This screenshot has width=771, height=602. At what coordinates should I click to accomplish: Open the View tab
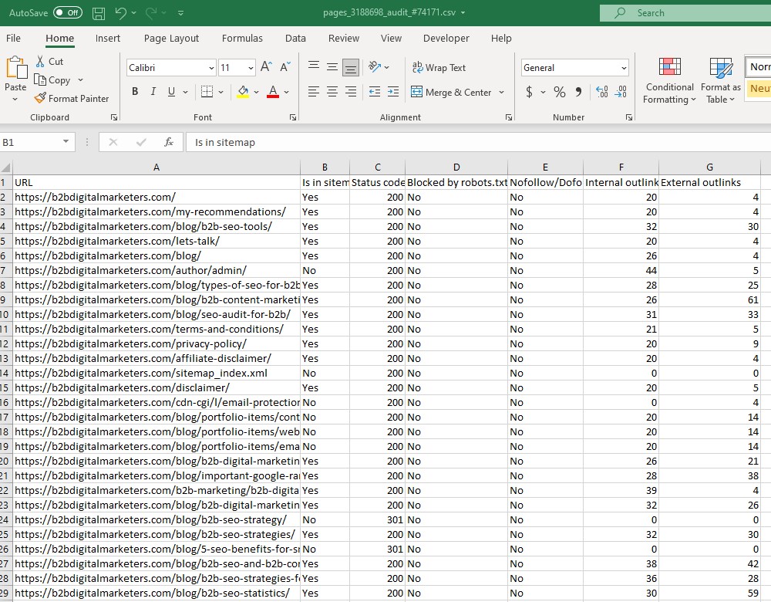391,38
